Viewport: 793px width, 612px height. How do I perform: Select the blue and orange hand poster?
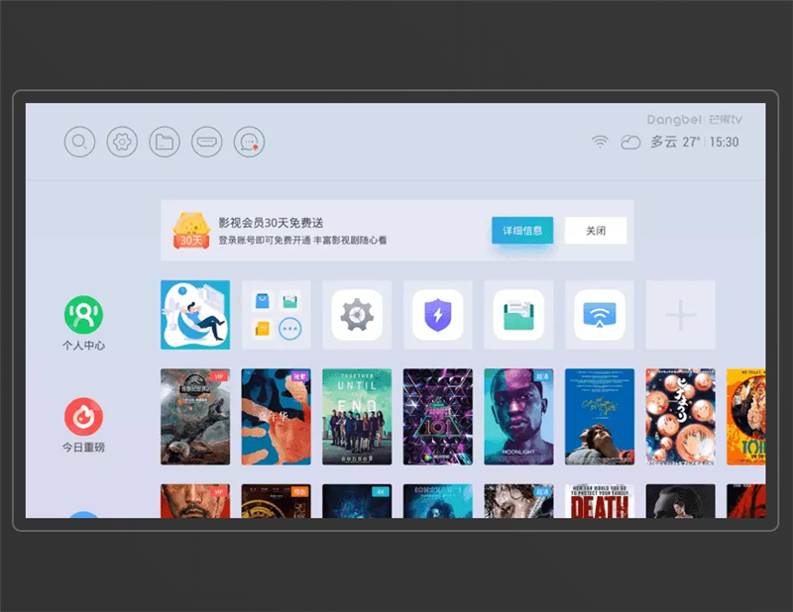click(x=277, y=417)
